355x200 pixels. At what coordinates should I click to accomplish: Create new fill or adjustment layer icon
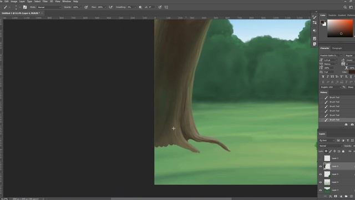341,196
